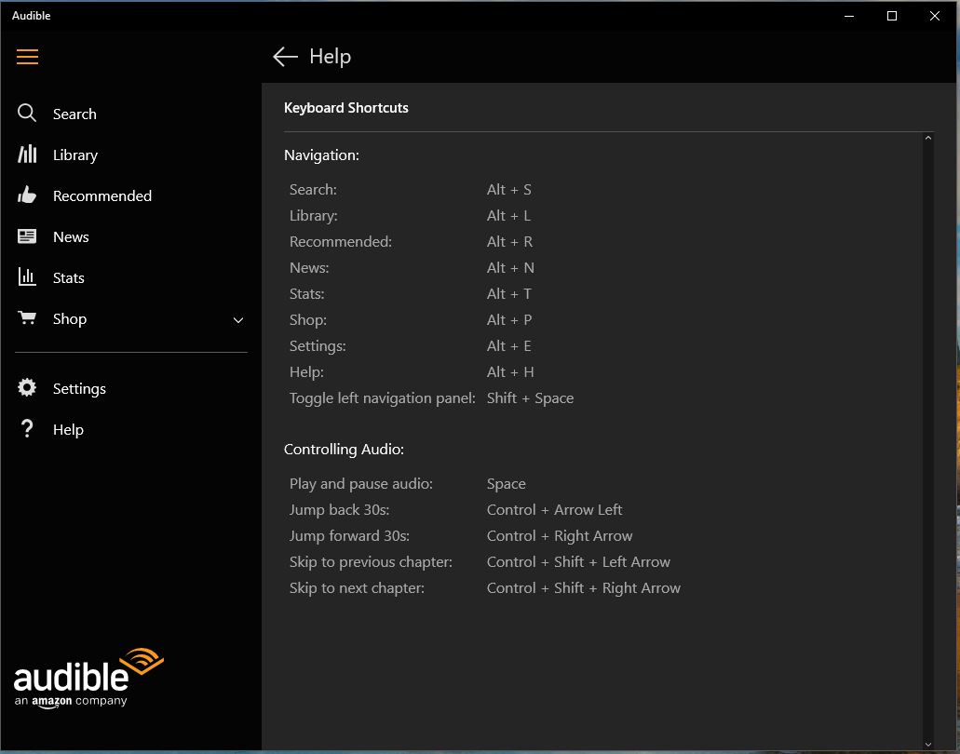Viewport: 960px width, 754px height.
Task: Click the 'Alt + P' shortcut text
Action: [x=509, y=319]
